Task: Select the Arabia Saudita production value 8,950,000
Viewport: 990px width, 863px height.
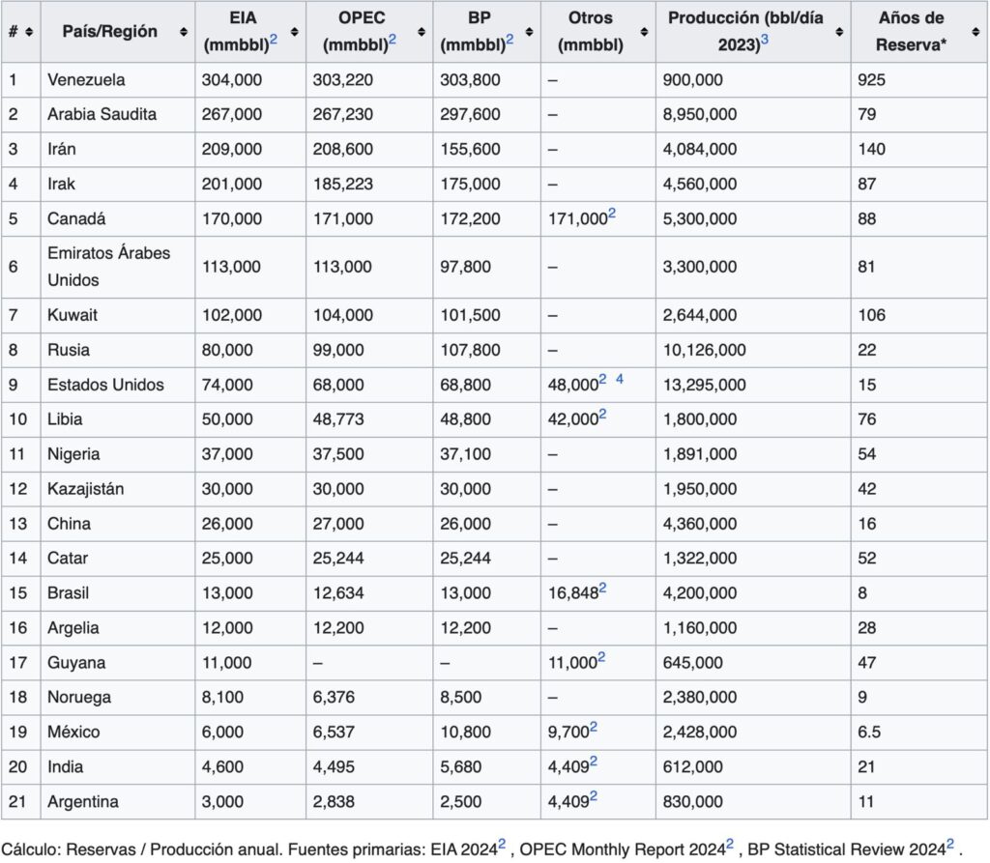Action: tap(700, 114)
